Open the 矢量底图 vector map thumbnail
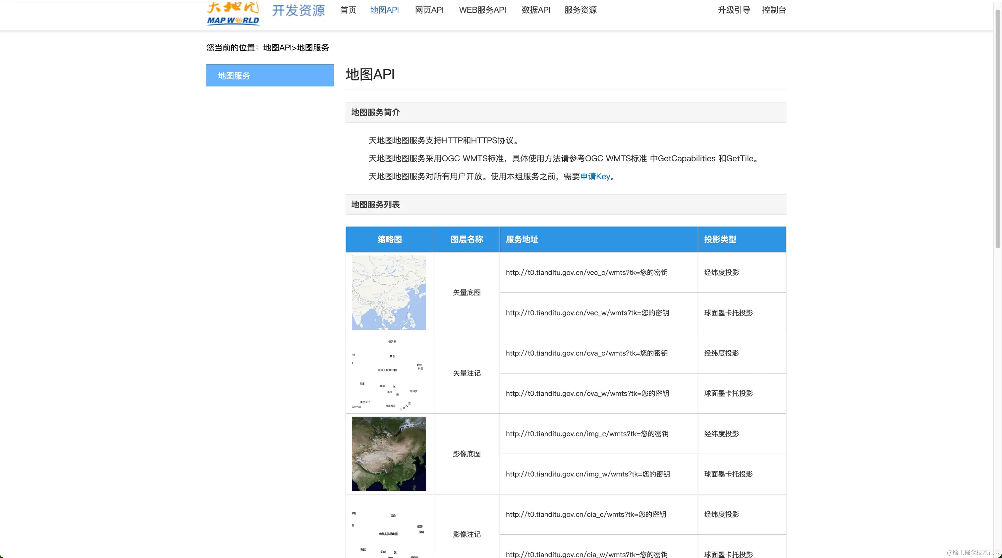1002x558 pixels. [389, 292]
